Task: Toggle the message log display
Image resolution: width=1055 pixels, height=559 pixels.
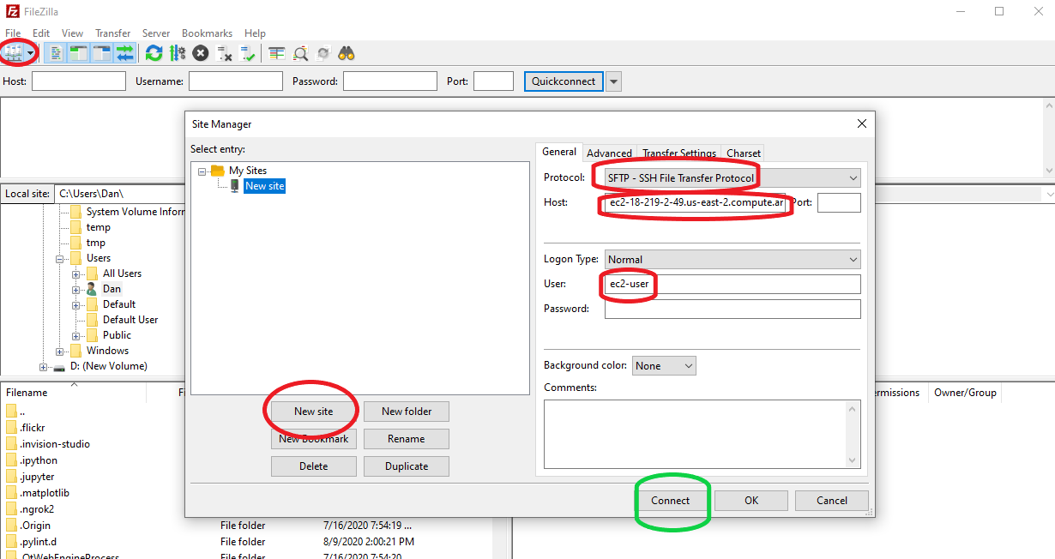Action: click(53, 52)
